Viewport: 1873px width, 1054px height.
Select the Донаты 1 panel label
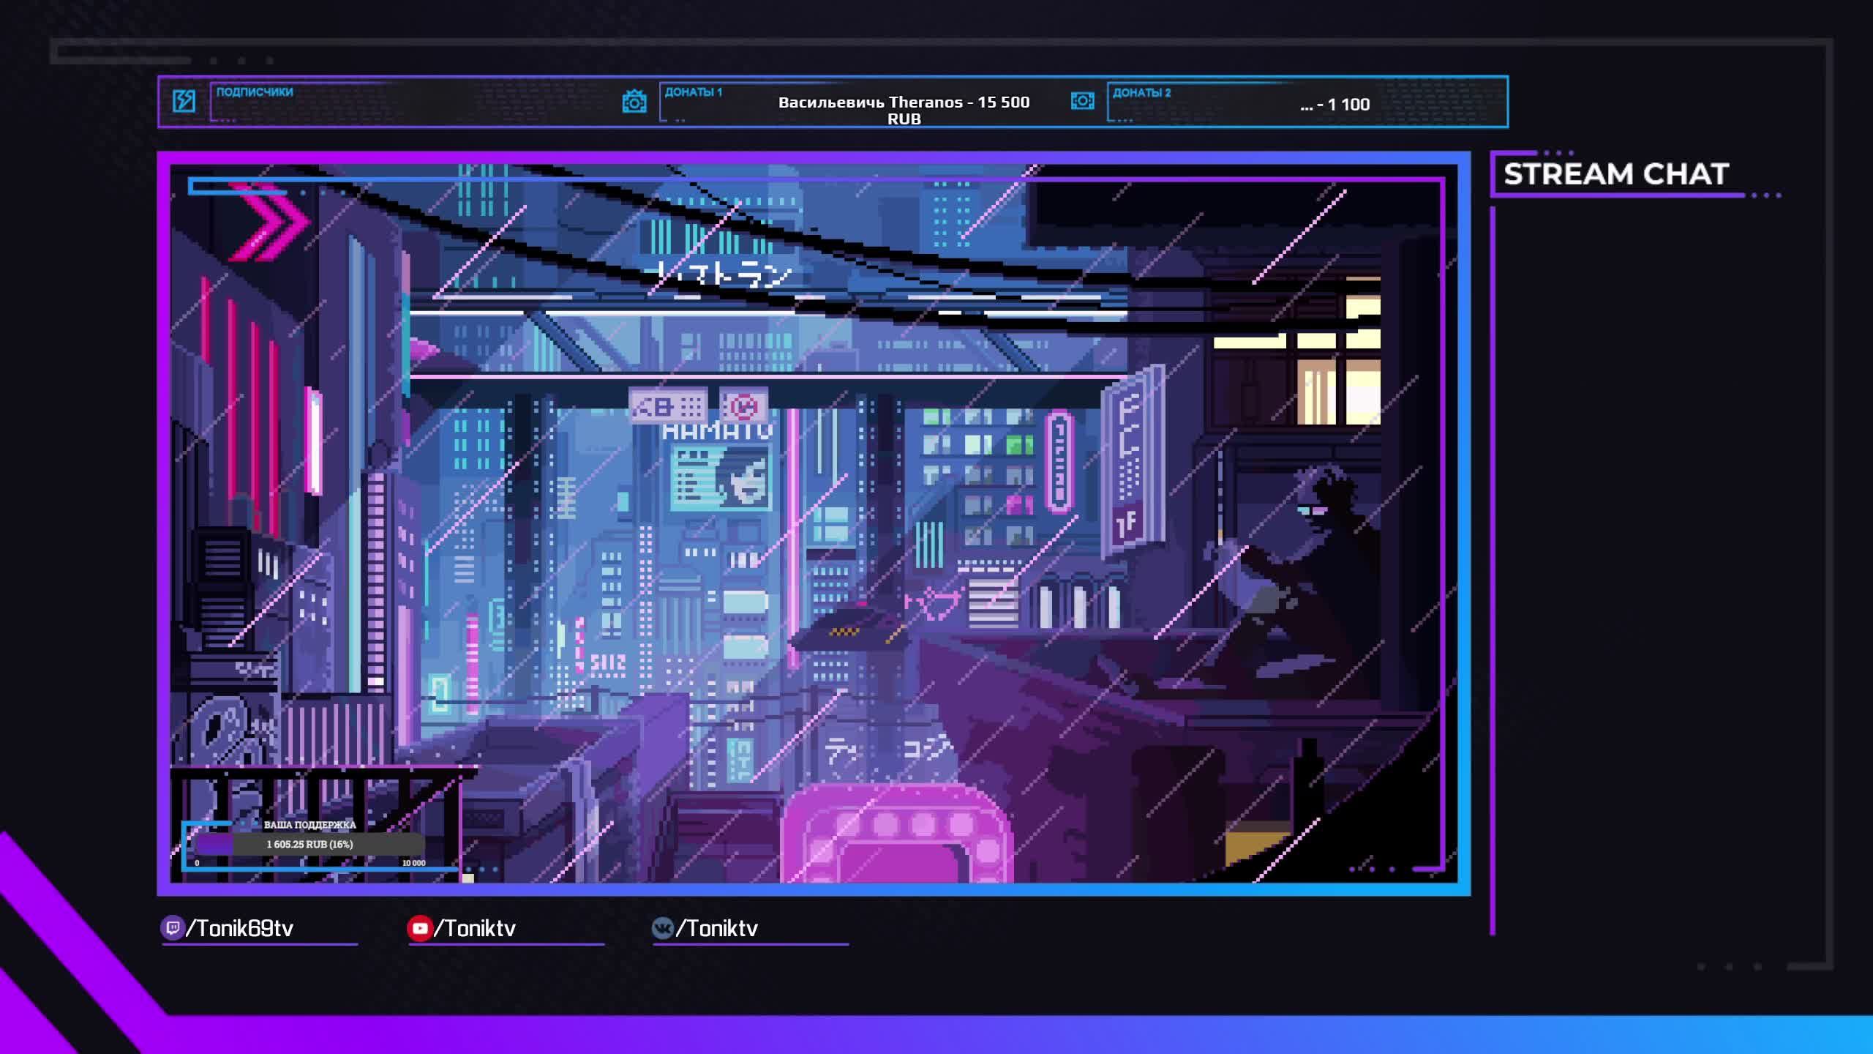pyautogui.click(x=693, y=92)
